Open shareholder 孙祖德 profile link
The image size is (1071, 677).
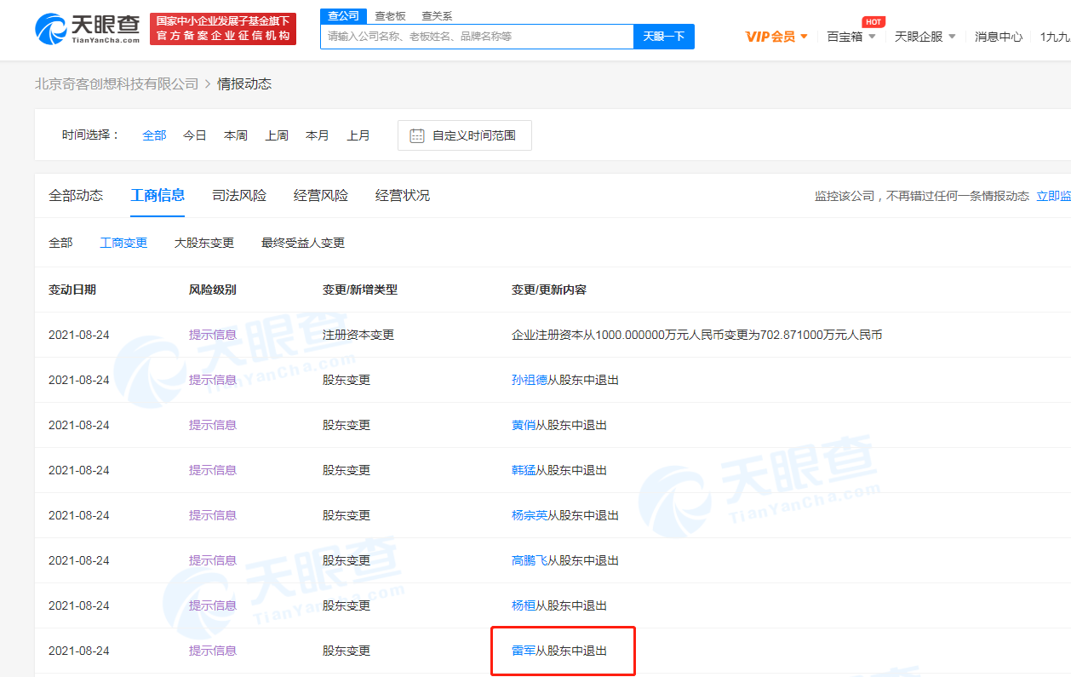[529, 380]
